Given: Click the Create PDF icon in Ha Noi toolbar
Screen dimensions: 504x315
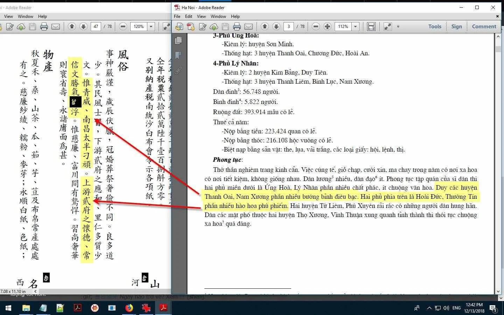Looking at the screenshot, I should click(x=191, y=27).
